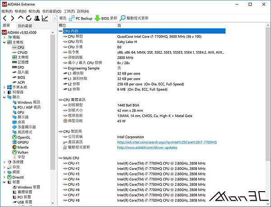Select the CPU 內容 header row
Screen dimensions: 271x207
click(x=142, y=31)
